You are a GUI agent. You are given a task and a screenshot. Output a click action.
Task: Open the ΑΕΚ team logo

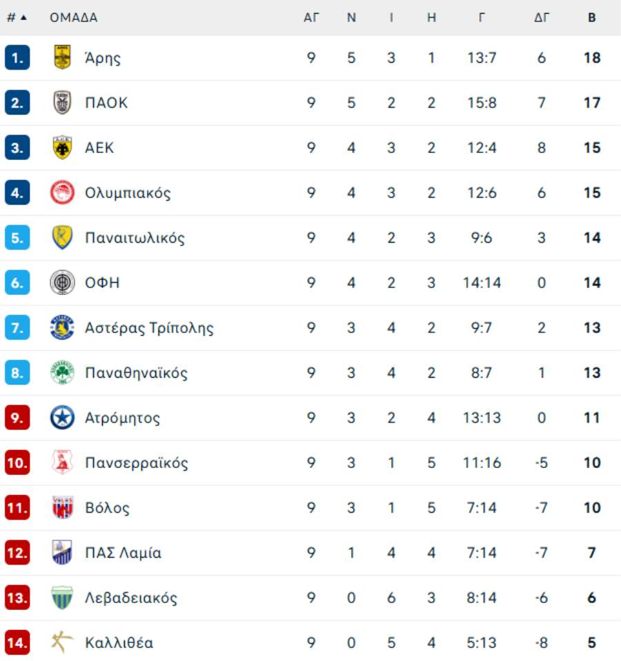62,148
